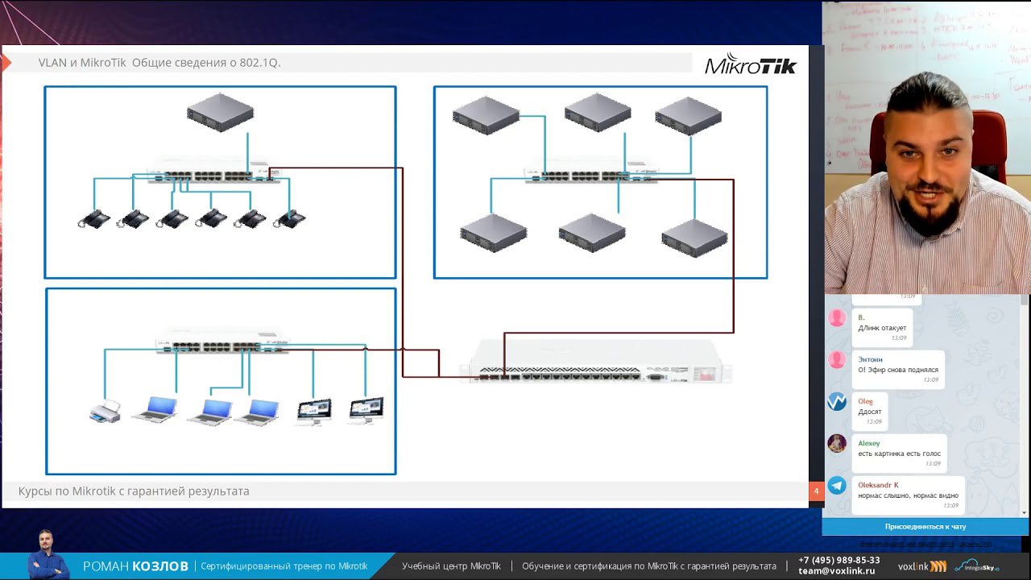Screen dimensions: 1031x580
Task: Click the chat scrollbar down arrow
Action: (1024, 512)
